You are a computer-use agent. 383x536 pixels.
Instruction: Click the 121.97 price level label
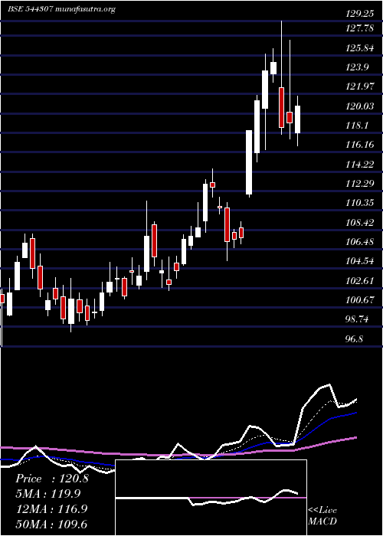pyautogui.click(x=360, y=87)
